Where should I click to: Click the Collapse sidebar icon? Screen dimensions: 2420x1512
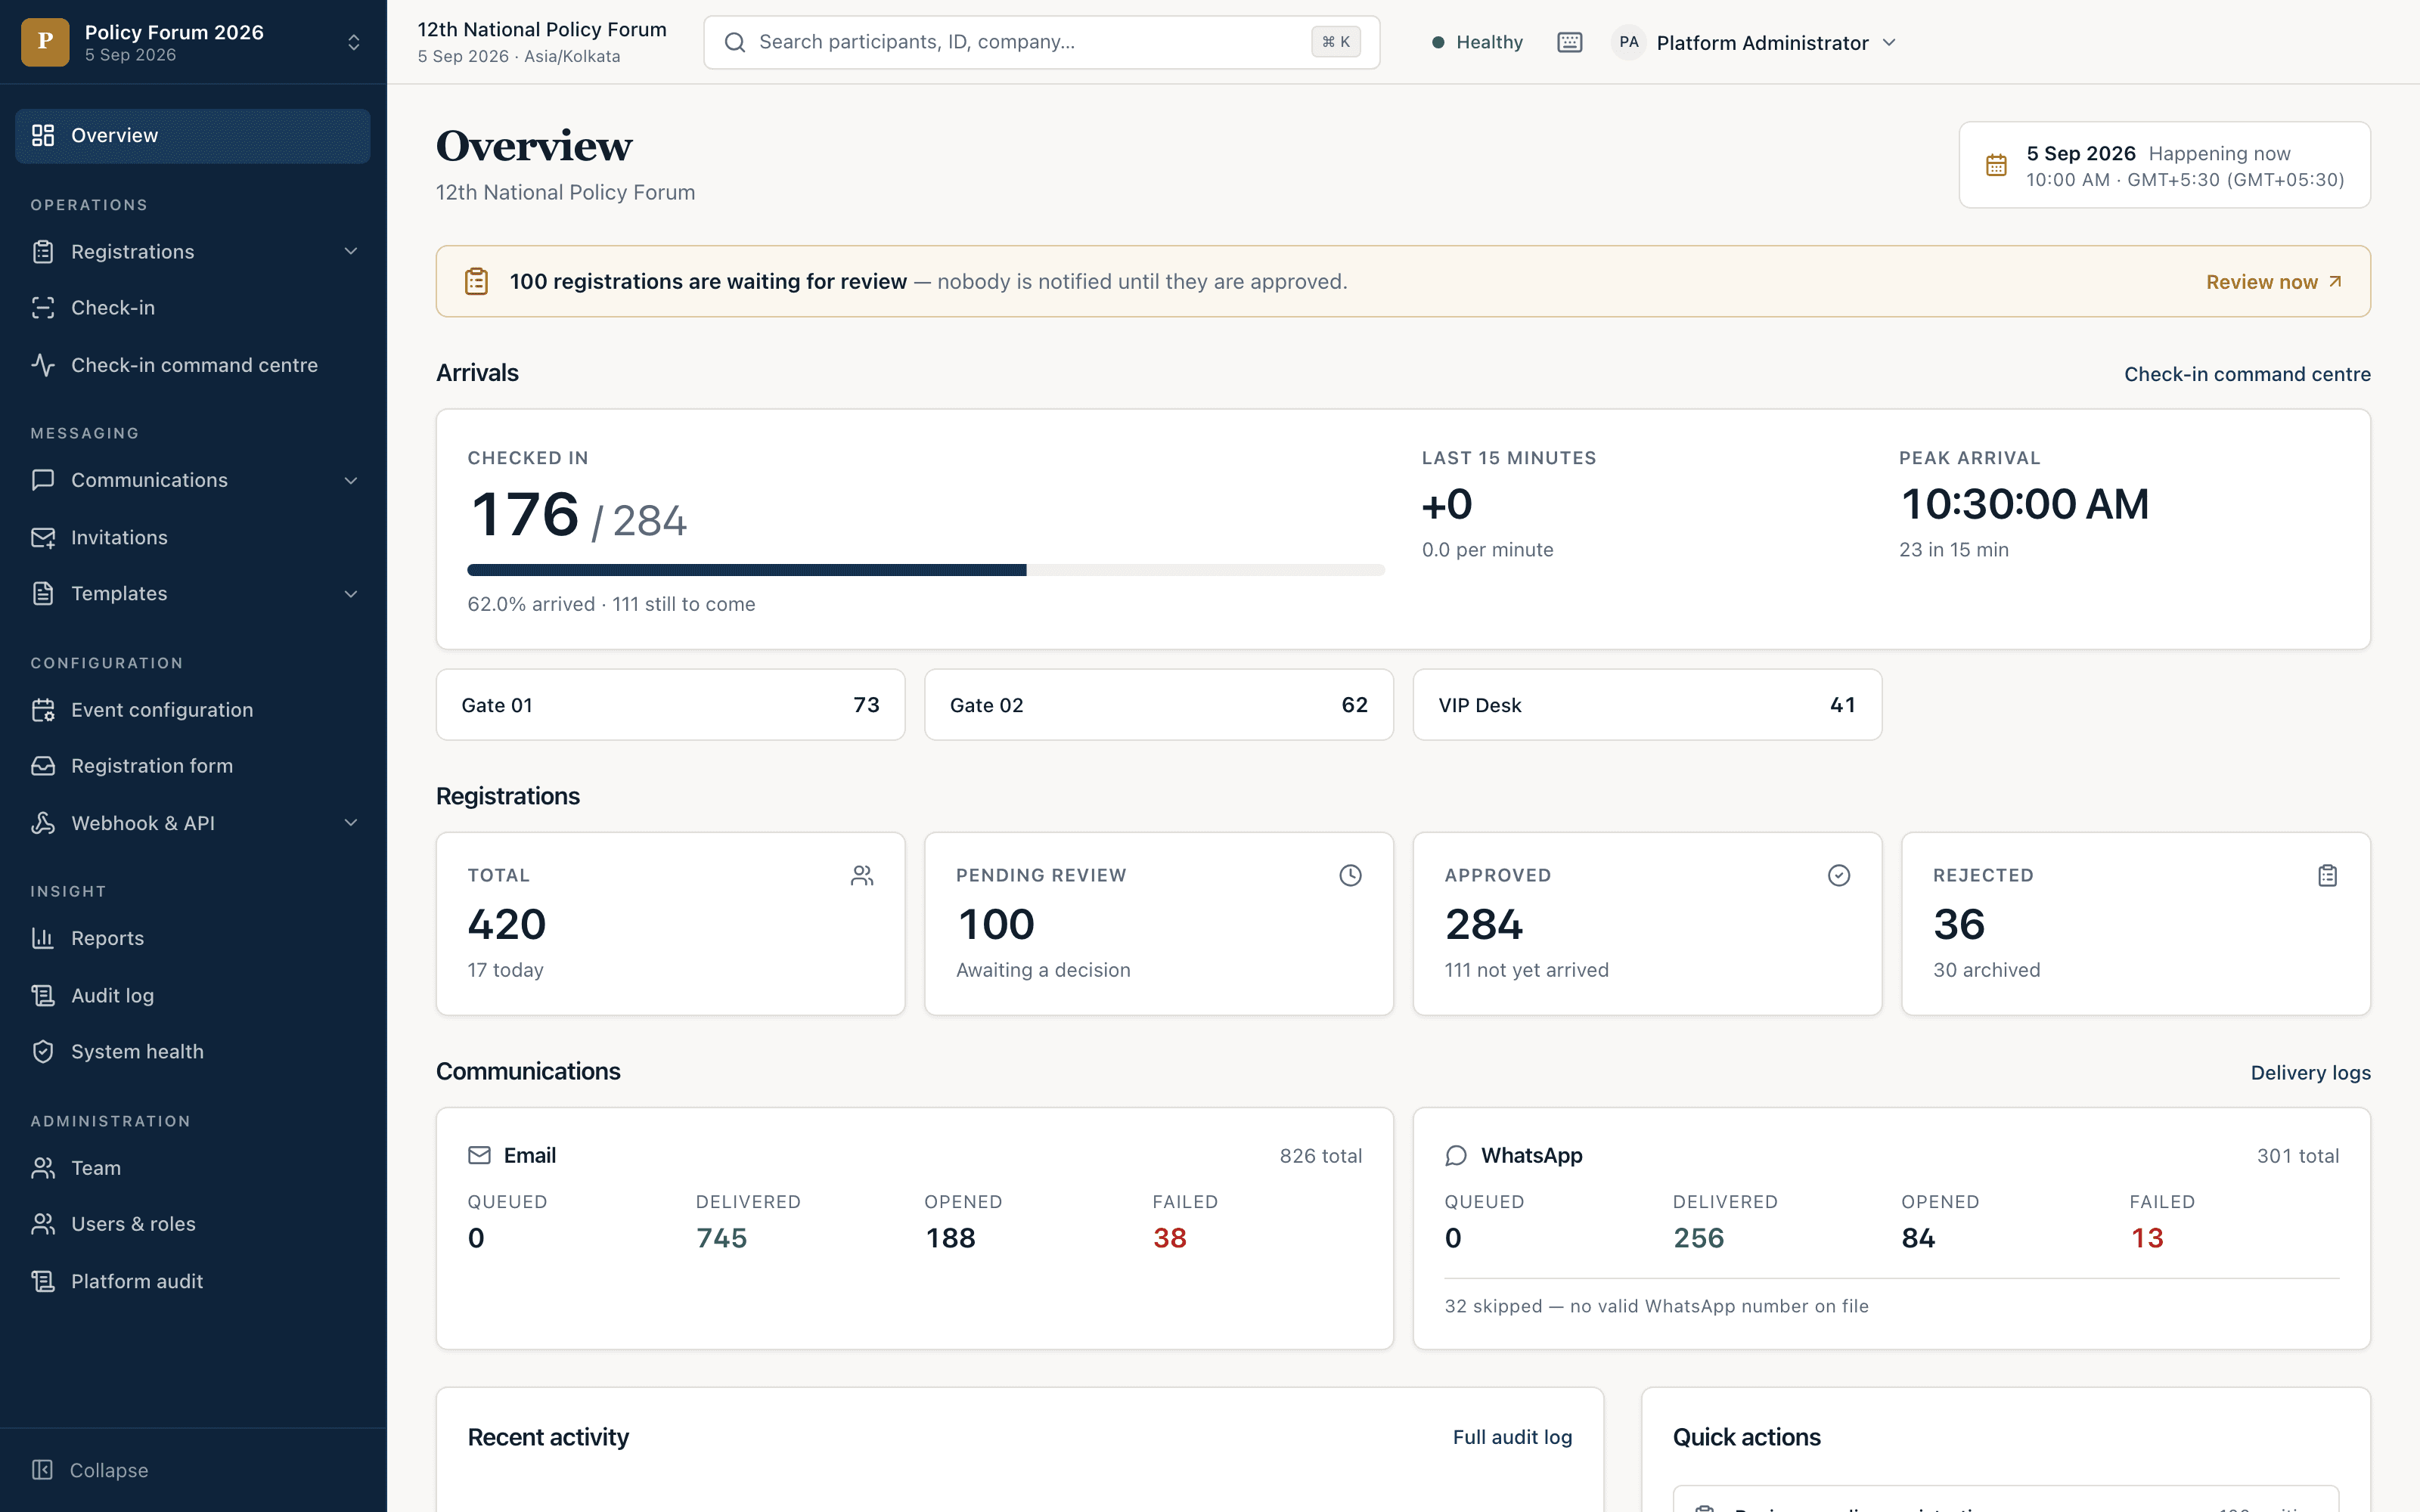coord(42,1470)
